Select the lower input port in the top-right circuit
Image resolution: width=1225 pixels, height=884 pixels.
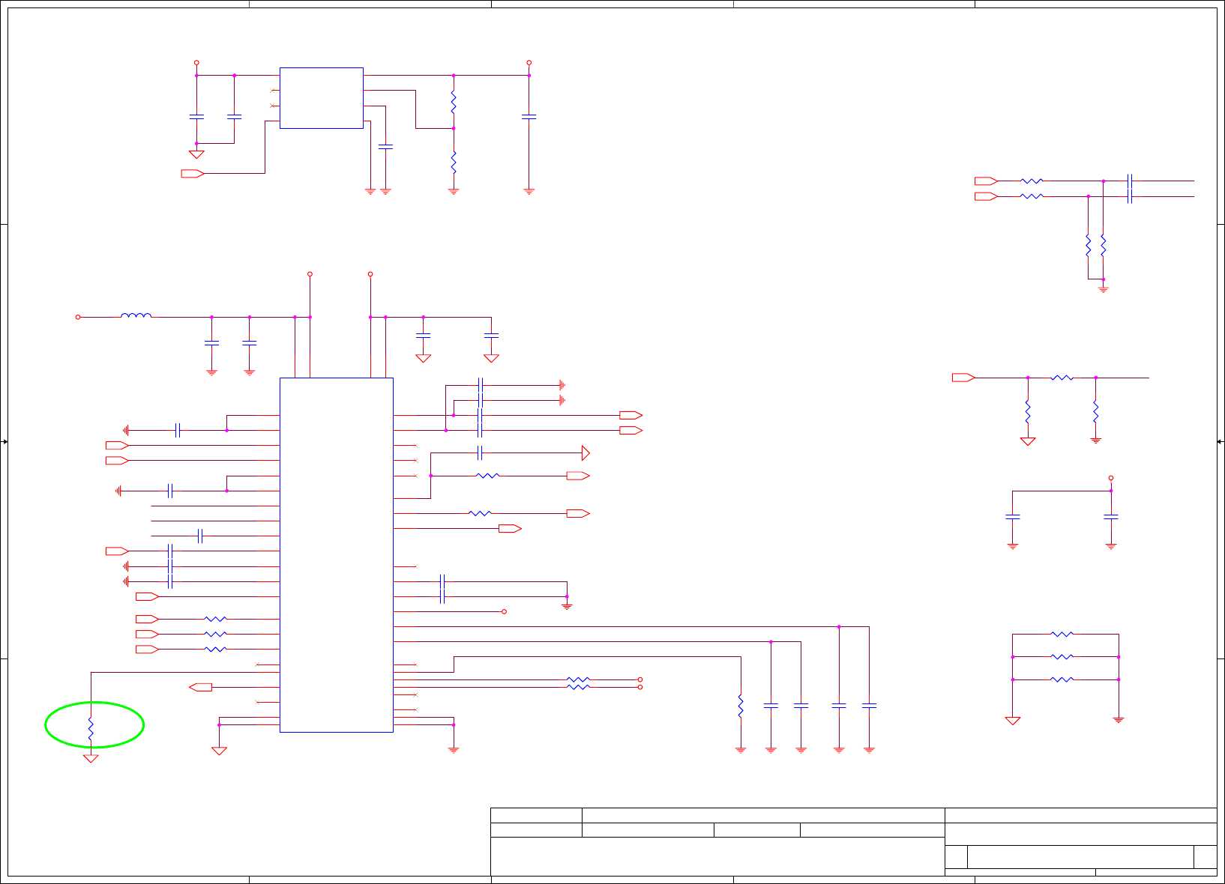coord(986,196)
